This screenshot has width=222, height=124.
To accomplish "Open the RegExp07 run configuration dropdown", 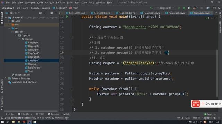I will [x=165, y=8].
